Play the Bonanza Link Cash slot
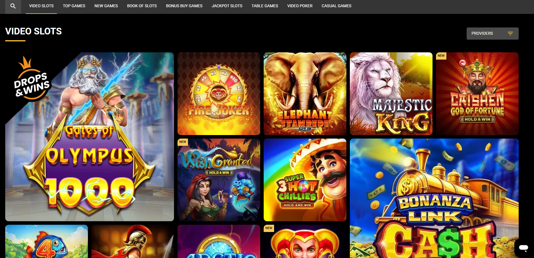This screenshot has height=258, width=534. click(x=434, y=198)
